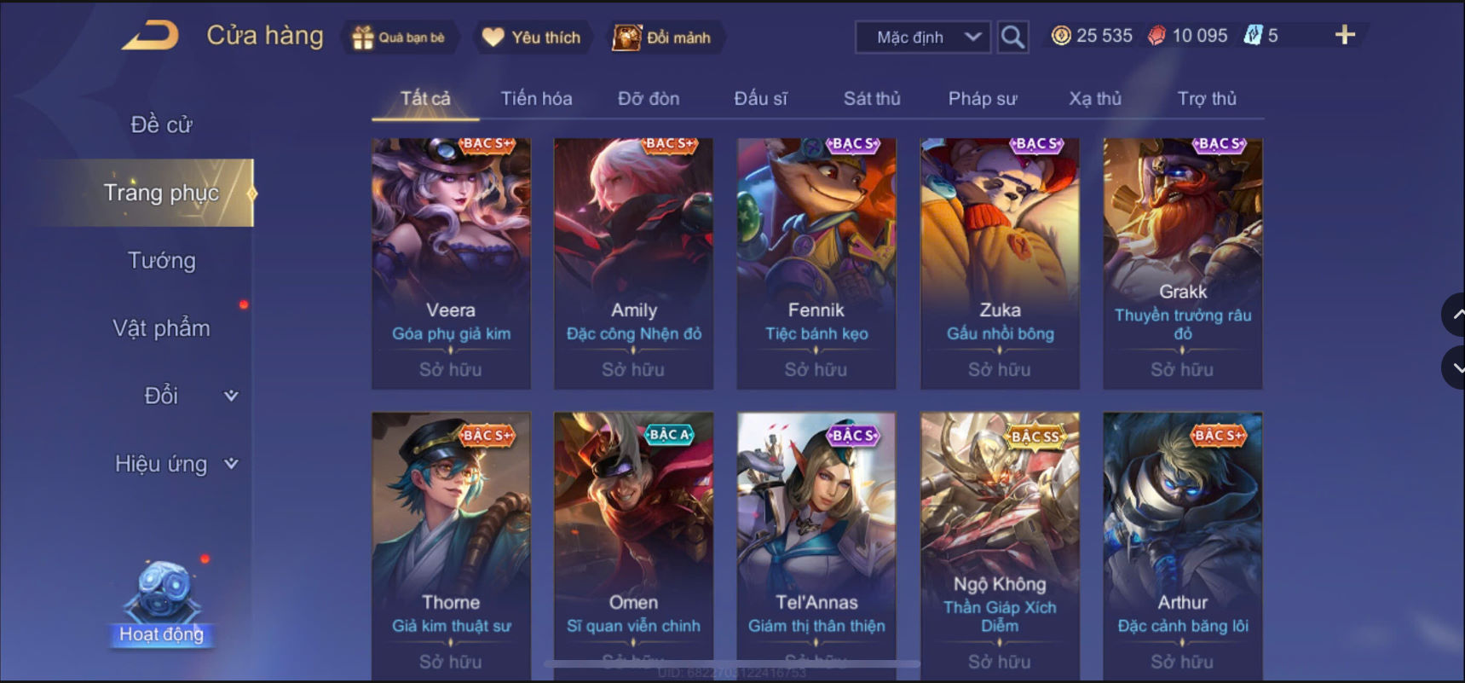Image resolution: width=1465 pixels, height=683 pixels.
Task: Click the plus icon to add currency
Action: click(1345, 35)
